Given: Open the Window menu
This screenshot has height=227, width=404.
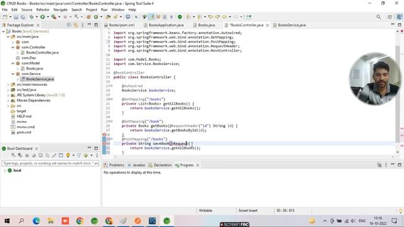Looking at the screenshot, I should [x=118, y=9].
